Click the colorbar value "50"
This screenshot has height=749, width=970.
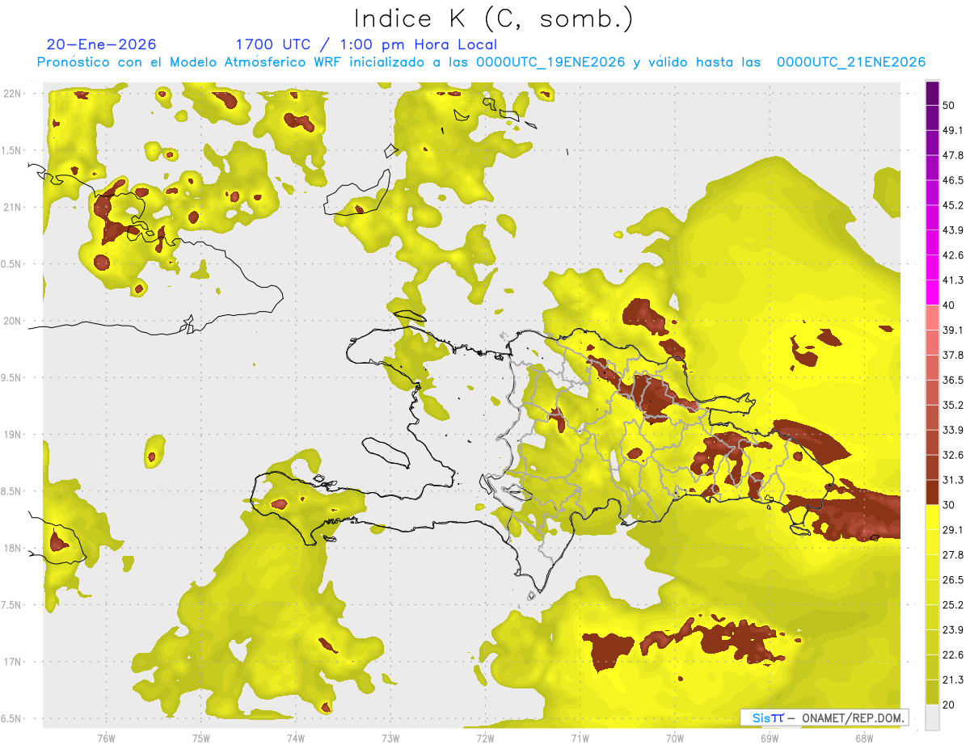950,105
